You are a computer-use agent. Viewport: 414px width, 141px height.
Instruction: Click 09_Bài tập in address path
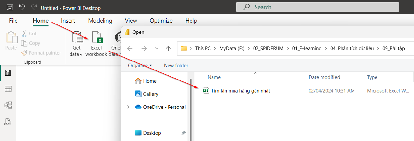click(x=393, y=49)
